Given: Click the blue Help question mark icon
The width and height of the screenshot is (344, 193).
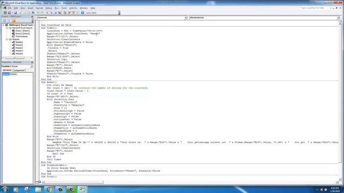Looking at the screenshot, I should pyautogui.click(x=82, y=13).
